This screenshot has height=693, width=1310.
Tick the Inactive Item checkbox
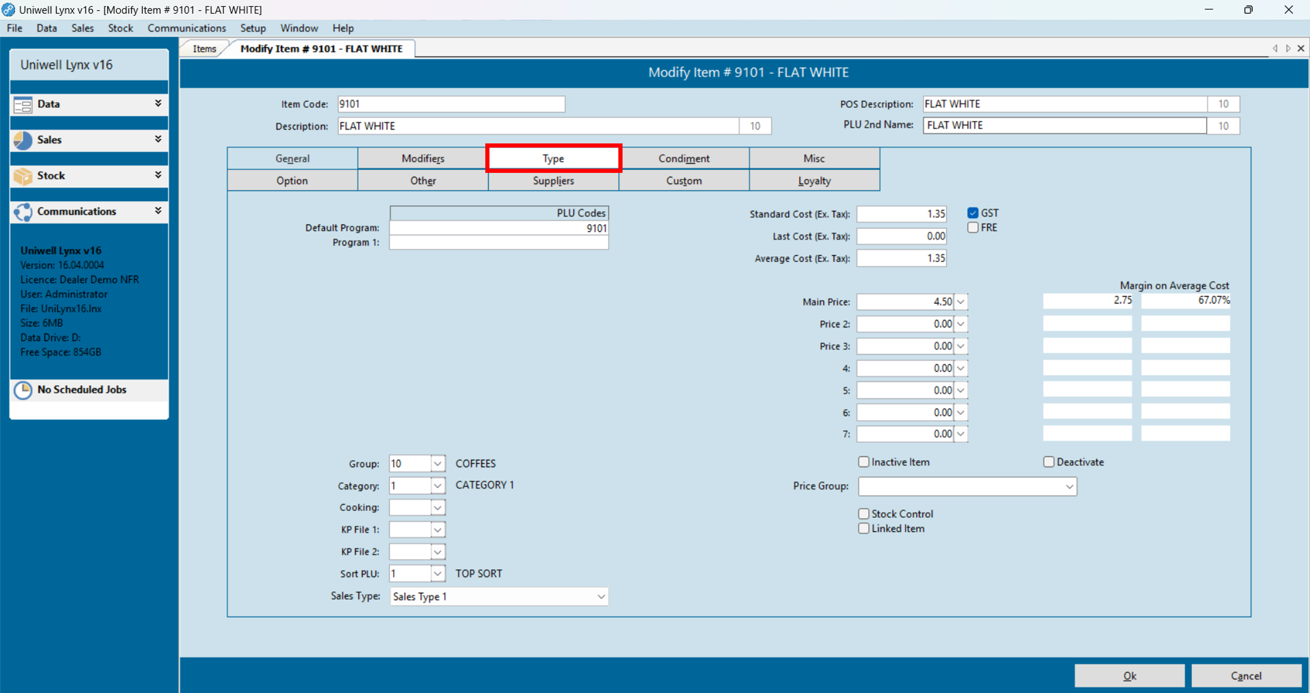pyautogui.click(x=863, y=462)
